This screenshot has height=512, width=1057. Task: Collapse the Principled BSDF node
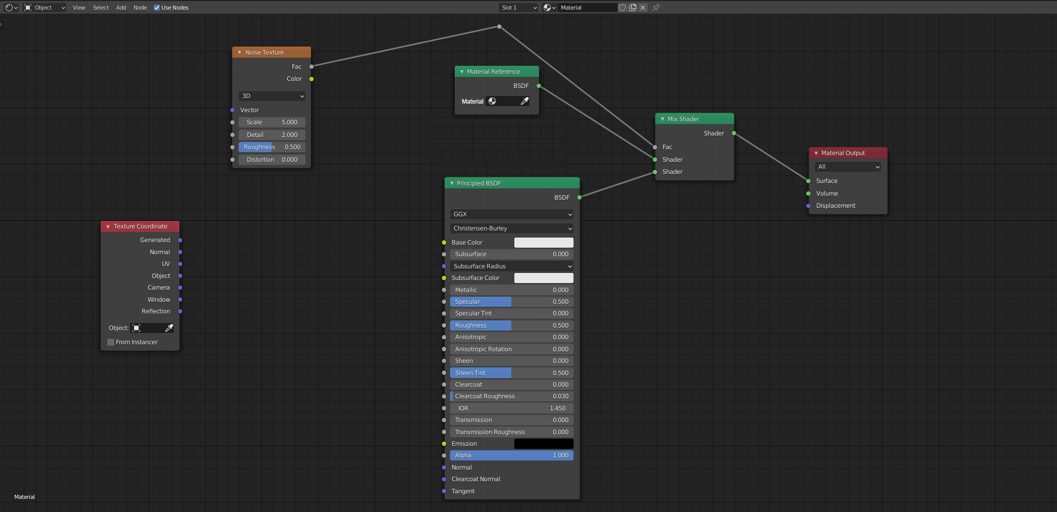pos(452,183)
